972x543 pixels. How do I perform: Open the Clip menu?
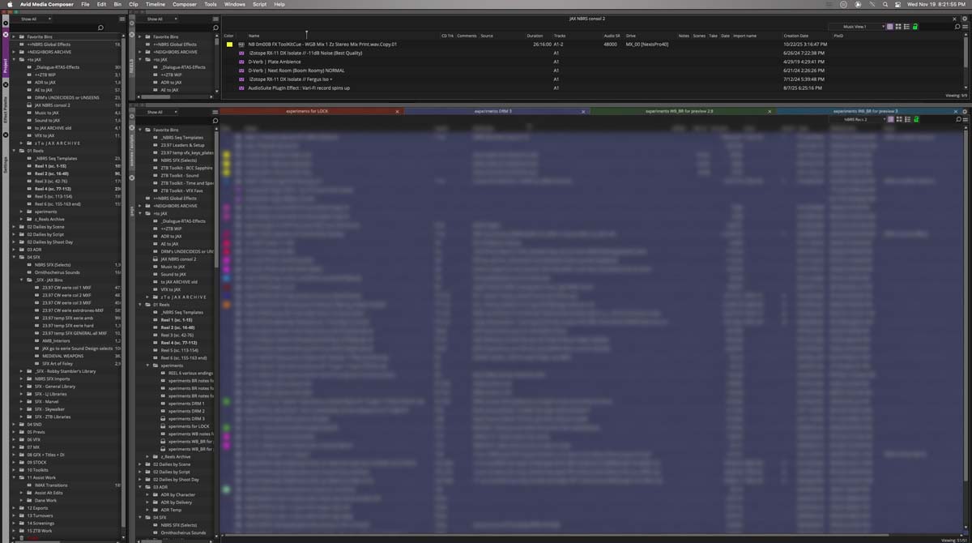click(x=135, y=4)
